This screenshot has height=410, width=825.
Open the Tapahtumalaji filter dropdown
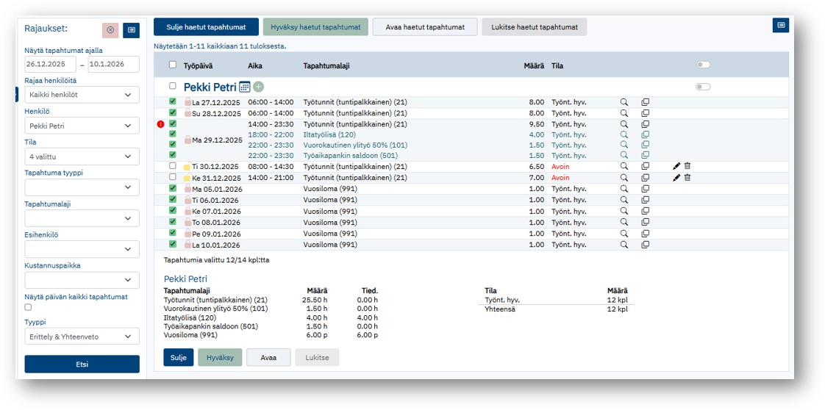82,218
